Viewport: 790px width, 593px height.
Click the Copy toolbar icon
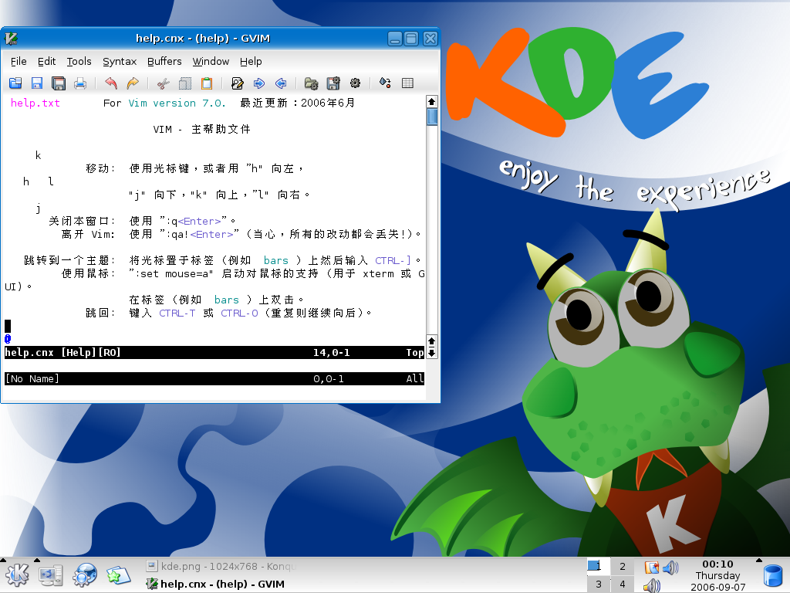coord(185,83)
